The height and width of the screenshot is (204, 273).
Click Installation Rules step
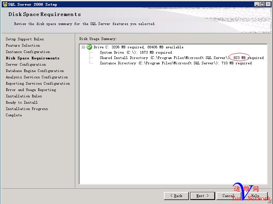tap(24, 96)
